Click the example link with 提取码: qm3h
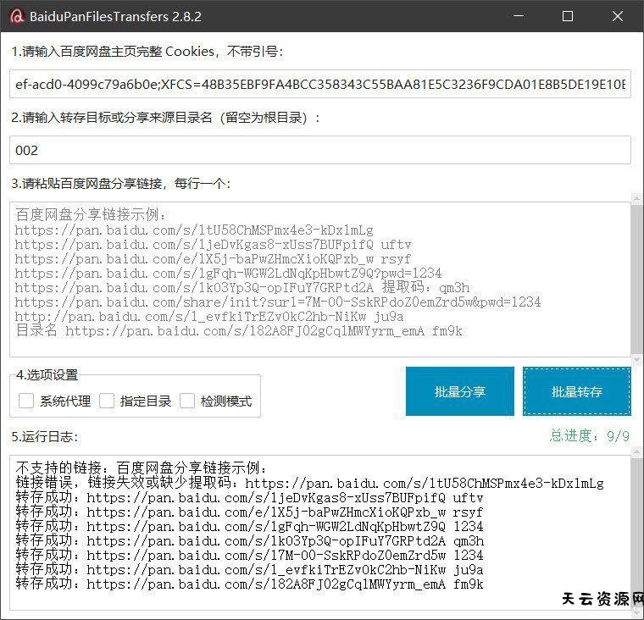The height and width of the screenshot is (620, 644). [x=241, y=287]
